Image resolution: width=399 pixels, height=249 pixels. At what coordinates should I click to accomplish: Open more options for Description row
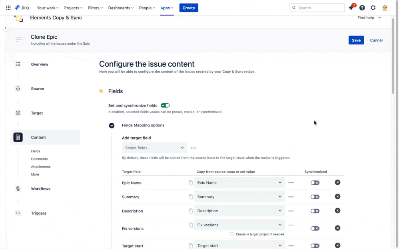pos(291,211)
